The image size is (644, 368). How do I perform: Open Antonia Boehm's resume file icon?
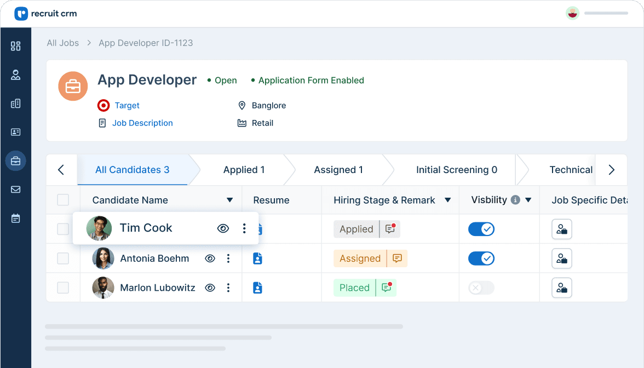click(257, 258)
